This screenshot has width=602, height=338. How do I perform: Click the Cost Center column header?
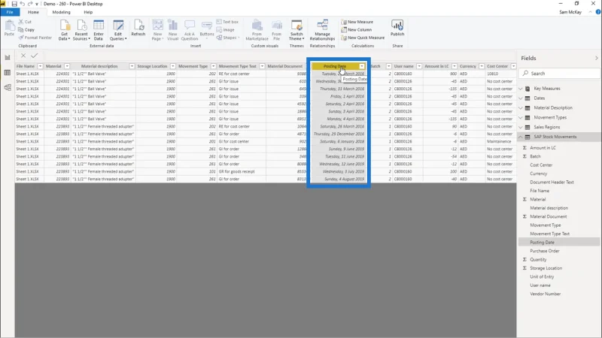tap(497, 66)
